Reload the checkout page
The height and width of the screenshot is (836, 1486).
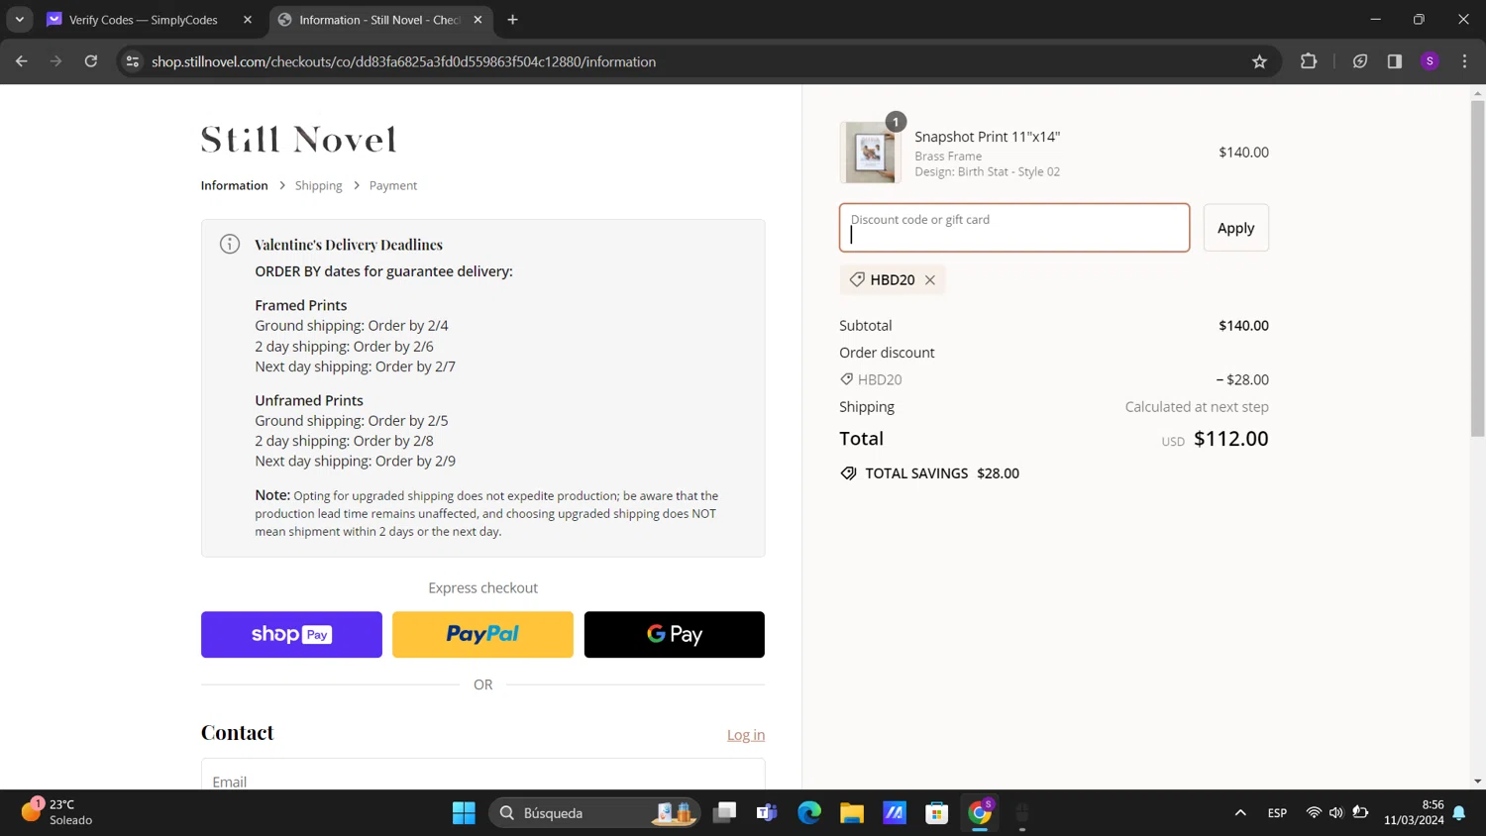tap(90, 61)
